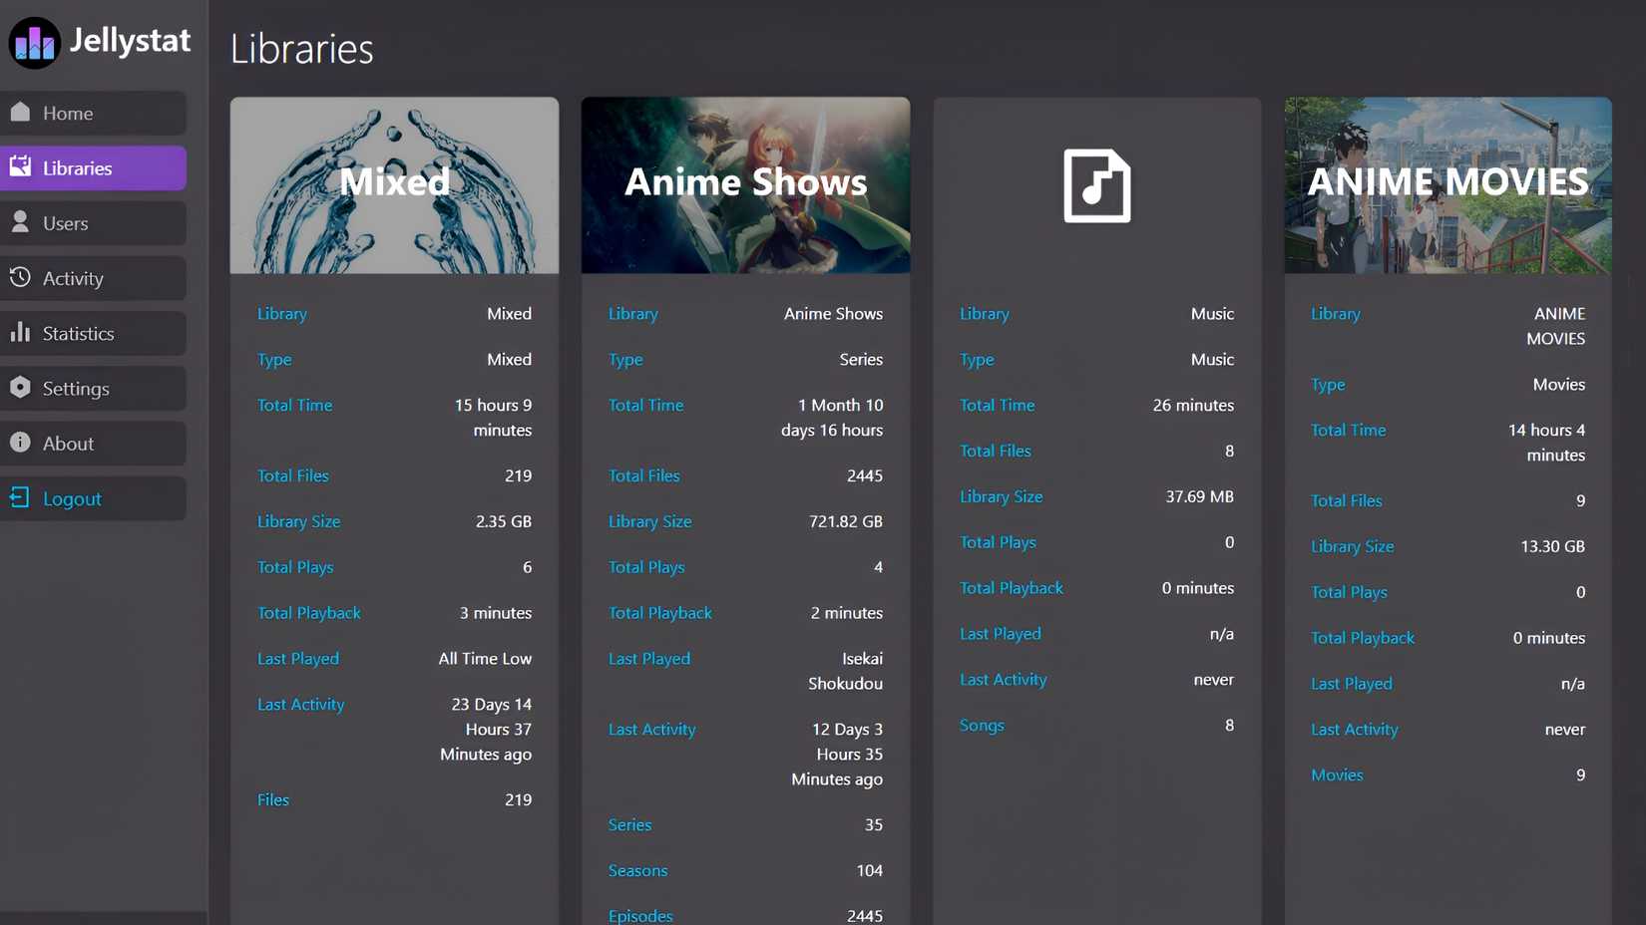The height and width of the screenshot is (925, 1646).
Task: Click Total Plays '6' in Mixed card
Action: coord(528,567)
